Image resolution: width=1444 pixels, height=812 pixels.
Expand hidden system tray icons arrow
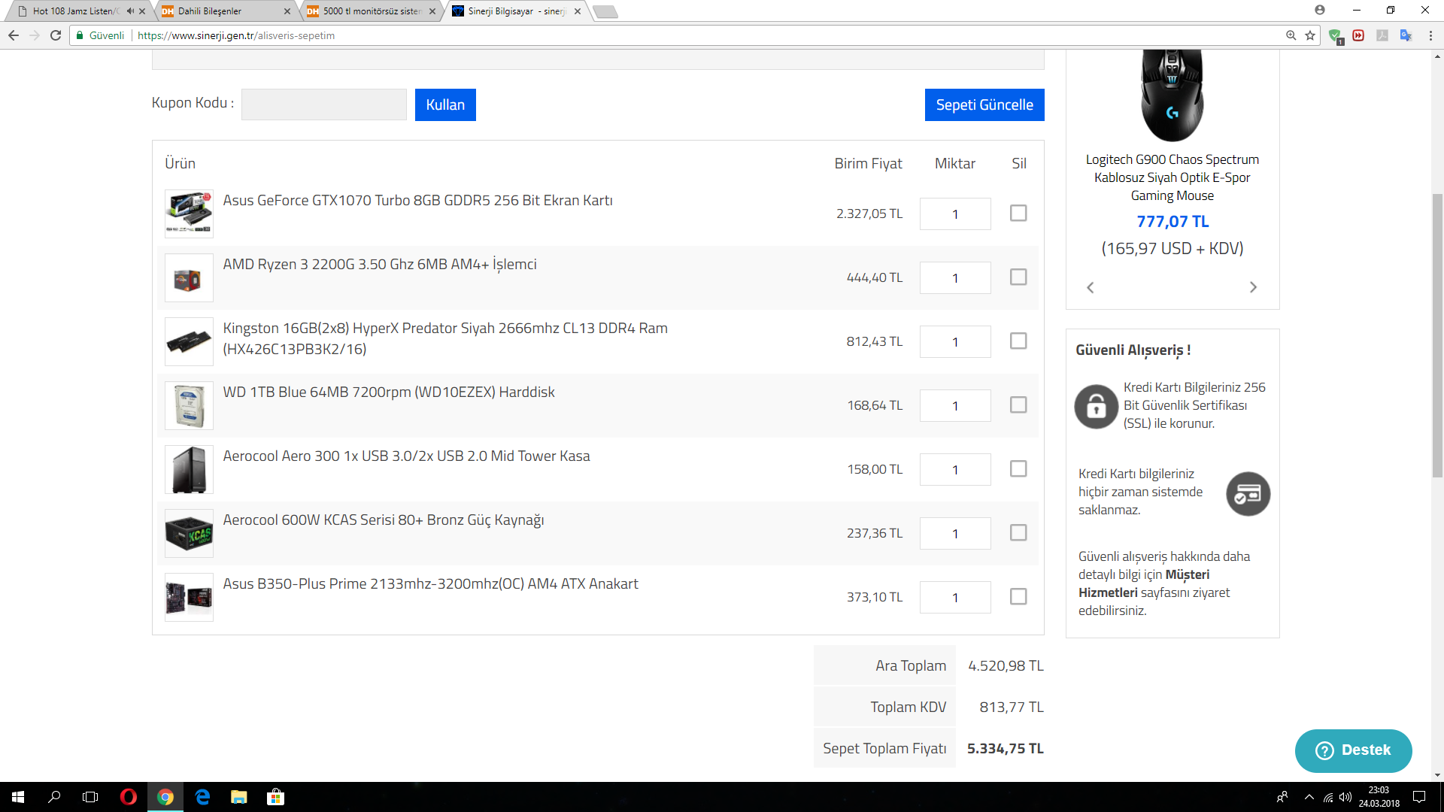[x=1309, y=797]
